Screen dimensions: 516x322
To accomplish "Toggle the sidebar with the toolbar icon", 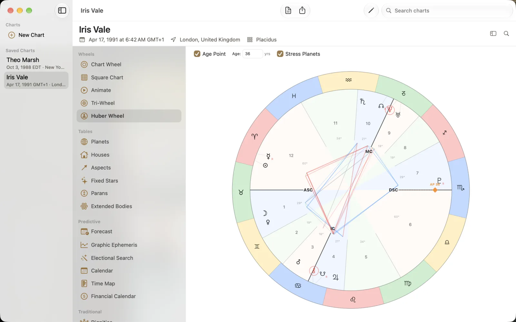I will click(62, 11).
